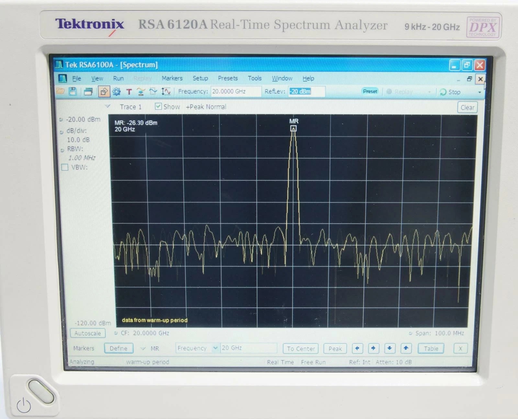Open the Markers menu
Image resolution: width=518 pixels, height=419 pixels.
coord(172,78)
